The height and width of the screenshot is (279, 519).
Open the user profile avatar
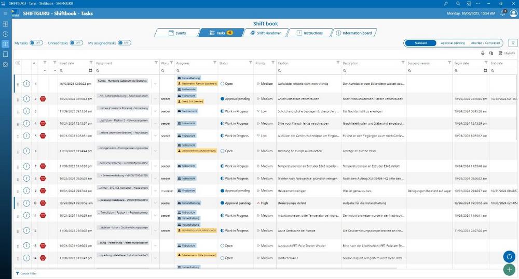point(503,13)
